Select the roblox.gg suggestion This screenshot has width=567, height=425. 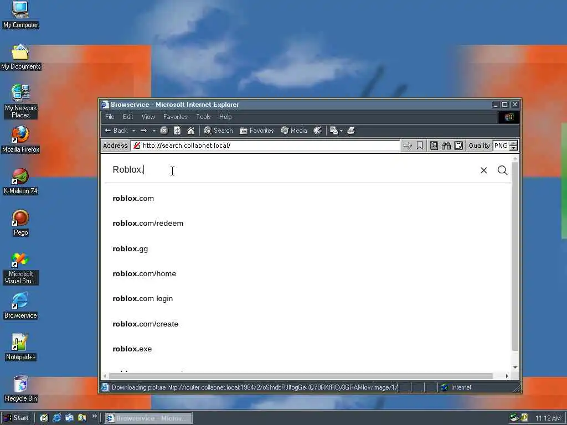[130, 248]
